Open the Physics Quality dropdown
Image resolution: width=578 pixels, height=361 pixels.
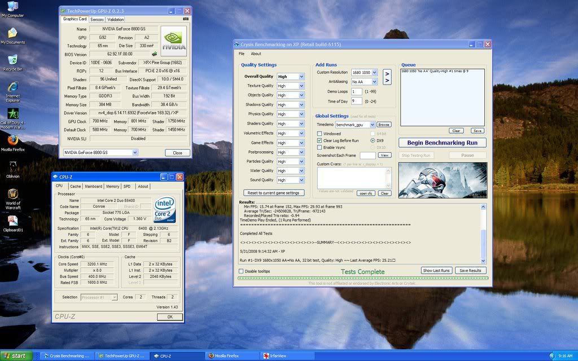click(x=301, y=114)
